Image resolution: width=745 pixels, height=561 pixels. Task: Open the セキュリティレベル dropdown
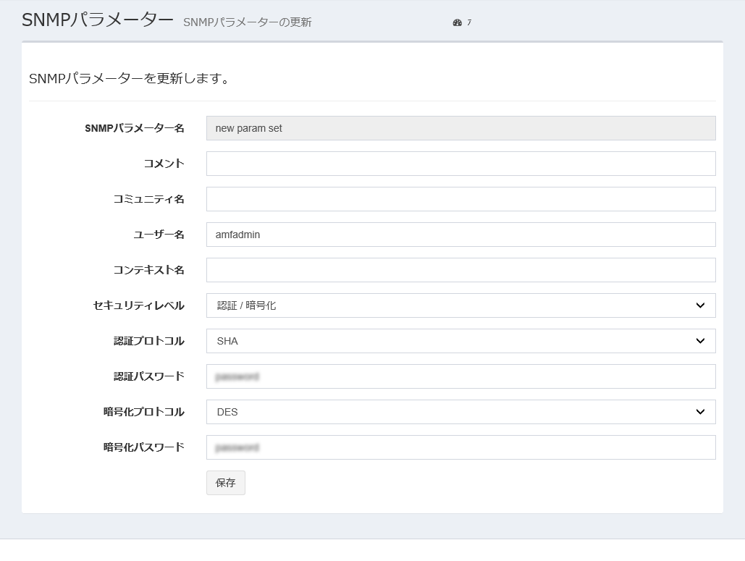pos(460,305)
